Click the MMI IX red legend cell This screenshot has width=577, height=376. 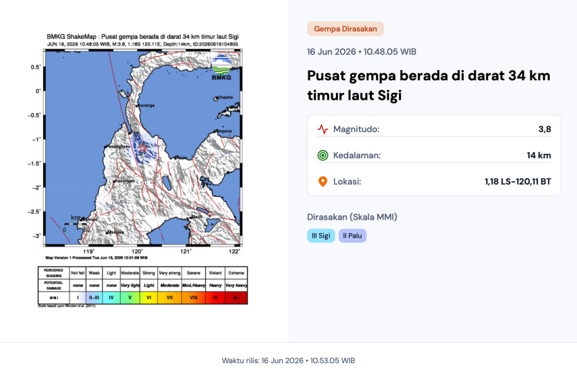(215, 298)
